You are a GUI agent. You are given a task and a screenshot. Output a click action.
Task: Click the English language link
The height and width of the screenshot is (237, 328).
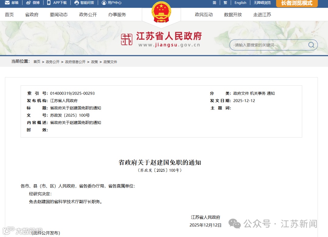(240, 3)
